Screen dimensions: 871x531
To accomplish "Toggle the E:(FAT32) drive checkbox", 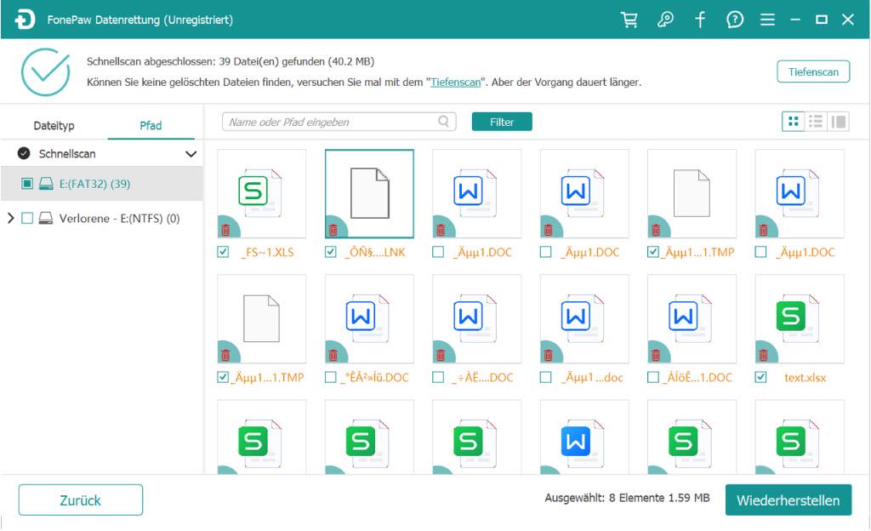I will click(27, 183).
